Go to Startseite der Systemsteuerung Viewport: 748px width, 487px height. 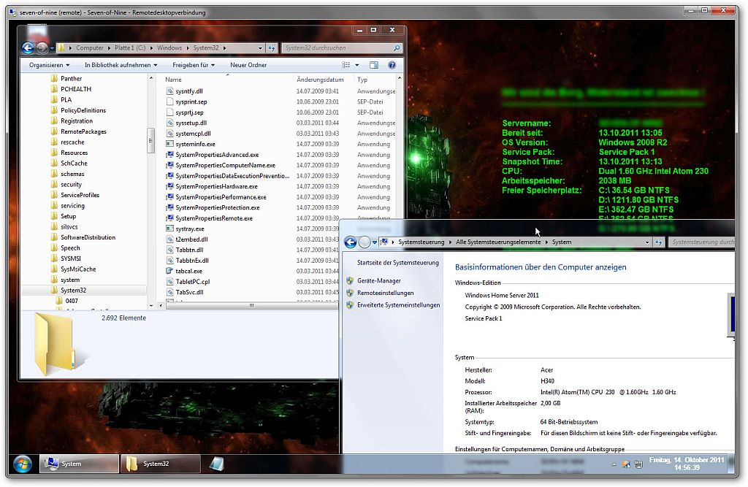[398, 263]
